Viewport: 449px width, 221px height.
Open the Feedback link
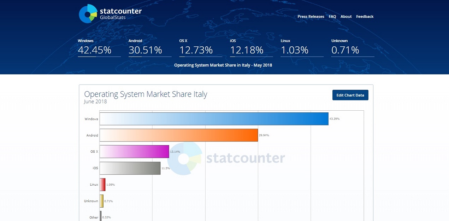[365, 17]
